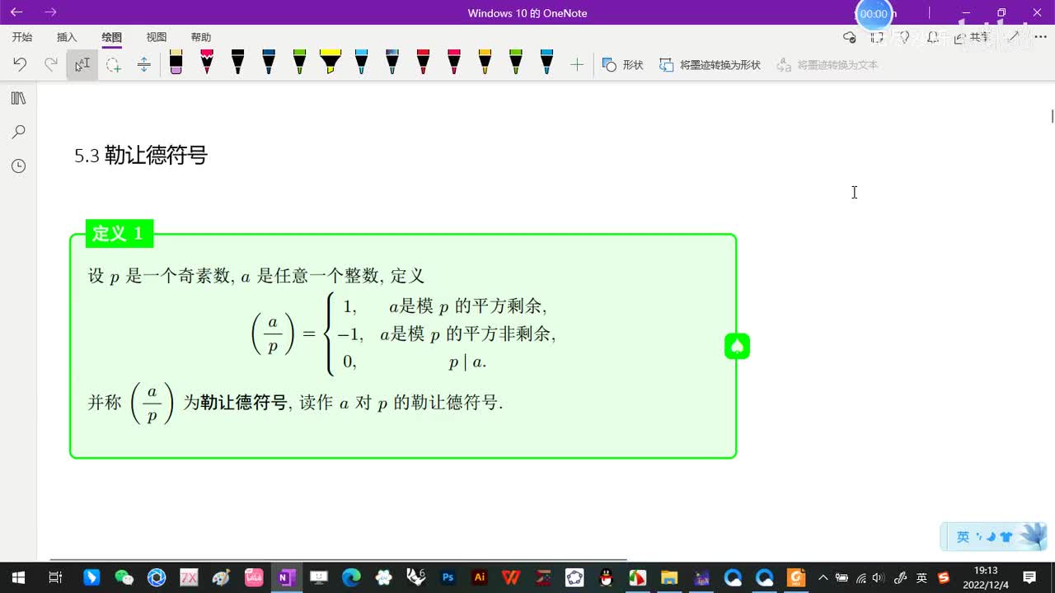Select the blue-gray galaxy pen
This screenshot has width=1055, height=593.
pos(392,63)
